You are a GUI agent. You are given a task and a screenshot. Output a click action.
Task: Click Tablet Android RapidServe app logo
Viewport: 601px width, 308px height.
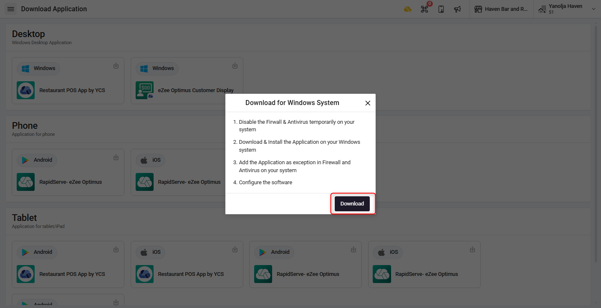click(x=263, y=274)
